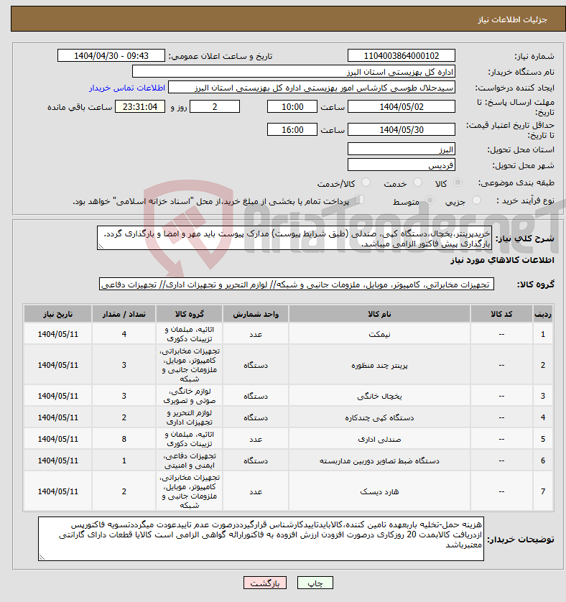Viewport: 566px width, 602px height.
Task: Click the need number field 1104003864000102
Action: pyautogui.click(x=402, y=55)
